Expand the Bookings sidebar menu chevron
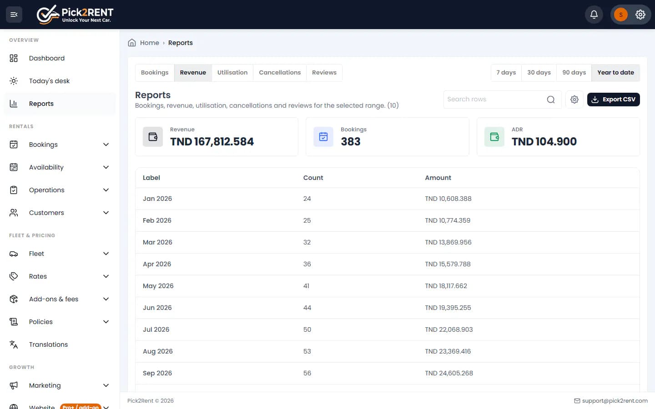 (x=106, y=145)
